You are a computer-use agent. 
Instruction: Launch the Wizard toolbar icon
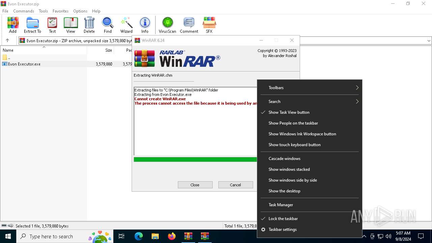(127, 25)
